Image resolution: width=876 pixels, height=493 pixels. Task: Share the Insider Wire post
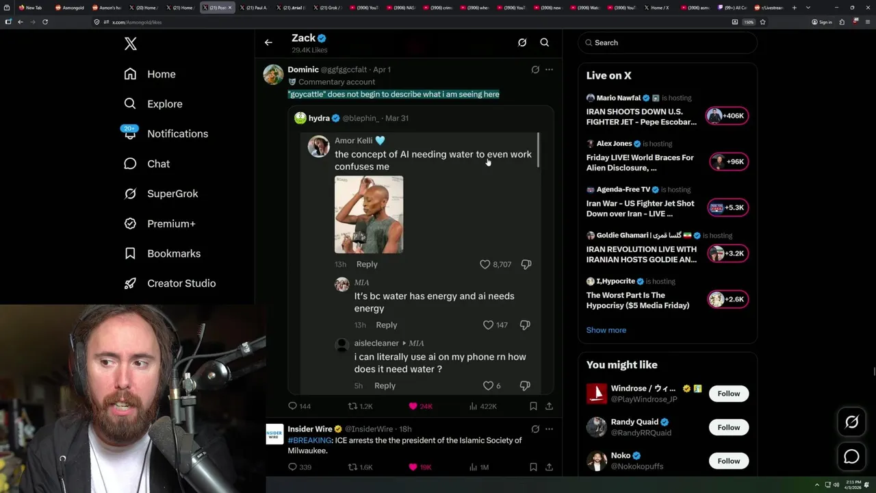pos(549,467)
